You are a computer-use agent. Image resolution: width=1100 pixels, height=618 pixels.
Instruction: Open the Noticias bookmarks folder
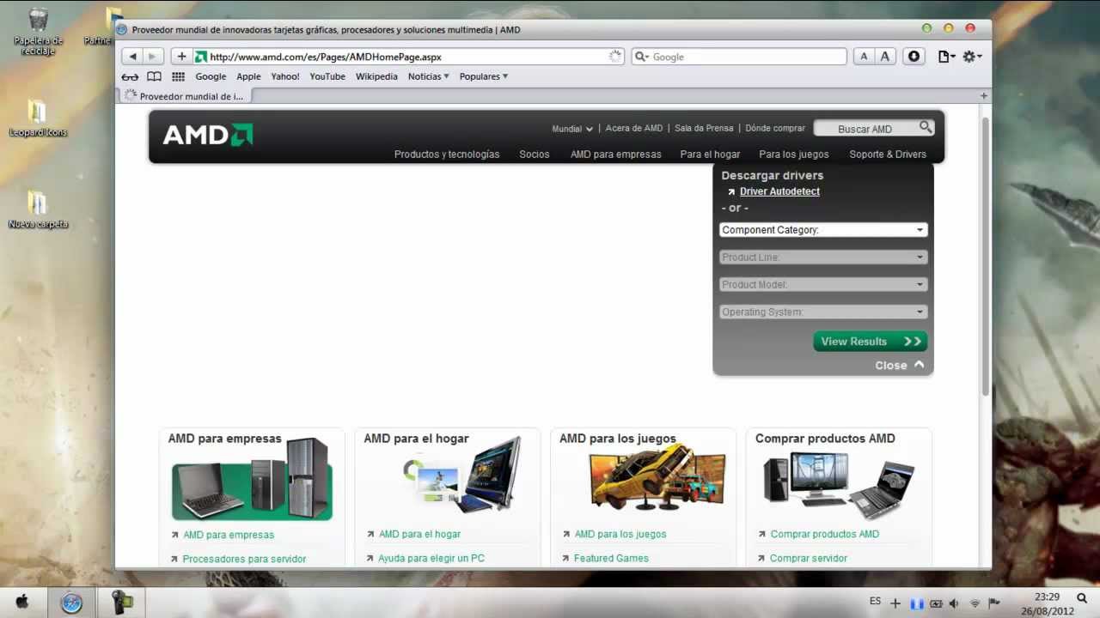pos(428,76)
